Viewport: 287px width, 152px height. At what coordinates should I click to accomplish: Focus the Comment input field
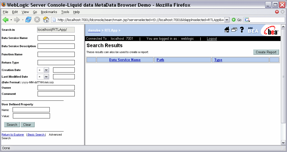pyautogui.click(x=56, y=94)
